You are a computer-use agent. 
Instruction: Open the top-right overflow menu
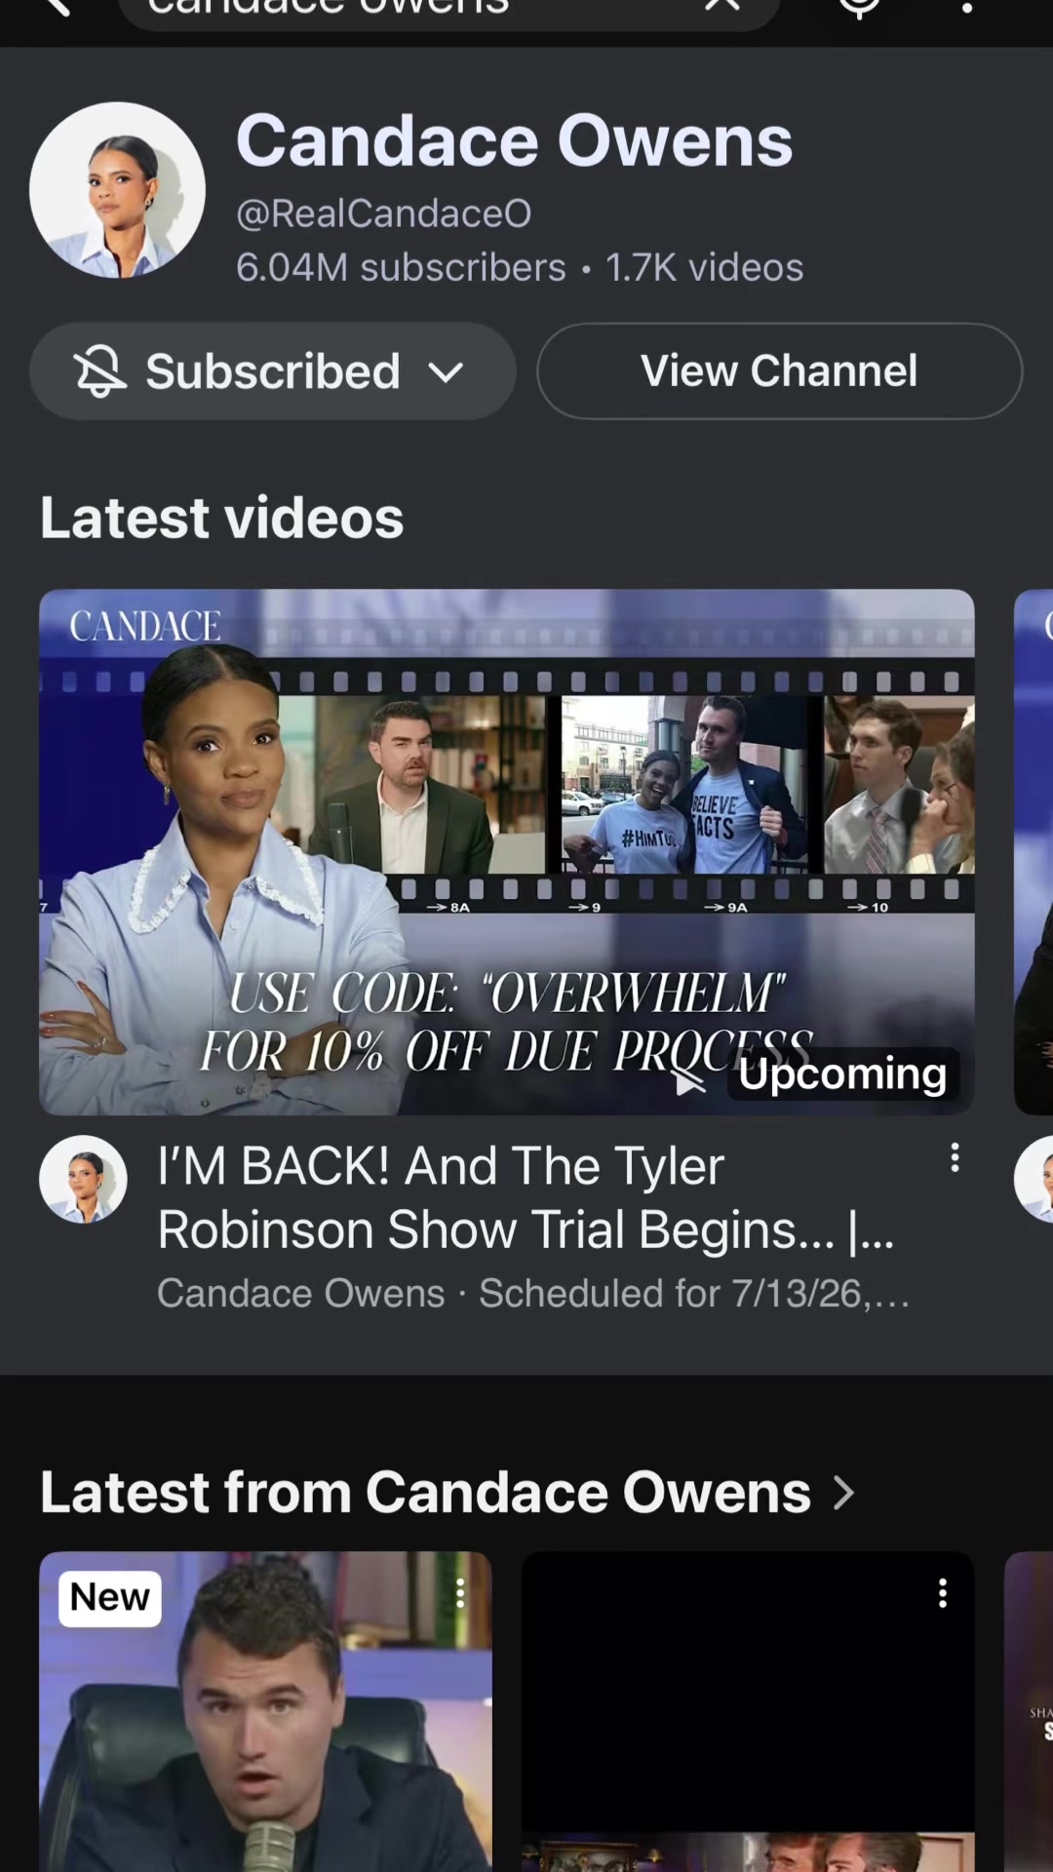[x=966, y=6]
